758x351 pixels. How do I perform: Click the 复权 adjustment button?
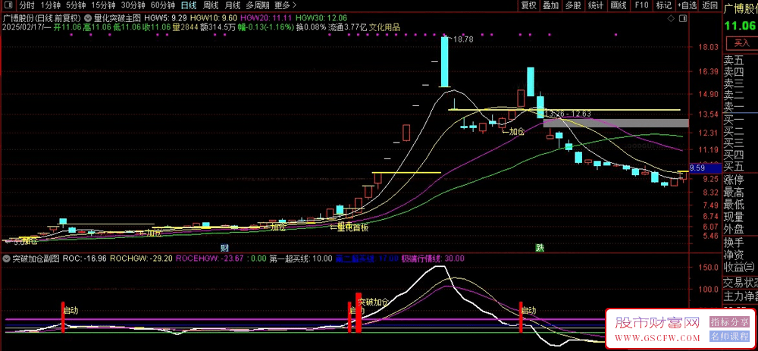[528, 5]
